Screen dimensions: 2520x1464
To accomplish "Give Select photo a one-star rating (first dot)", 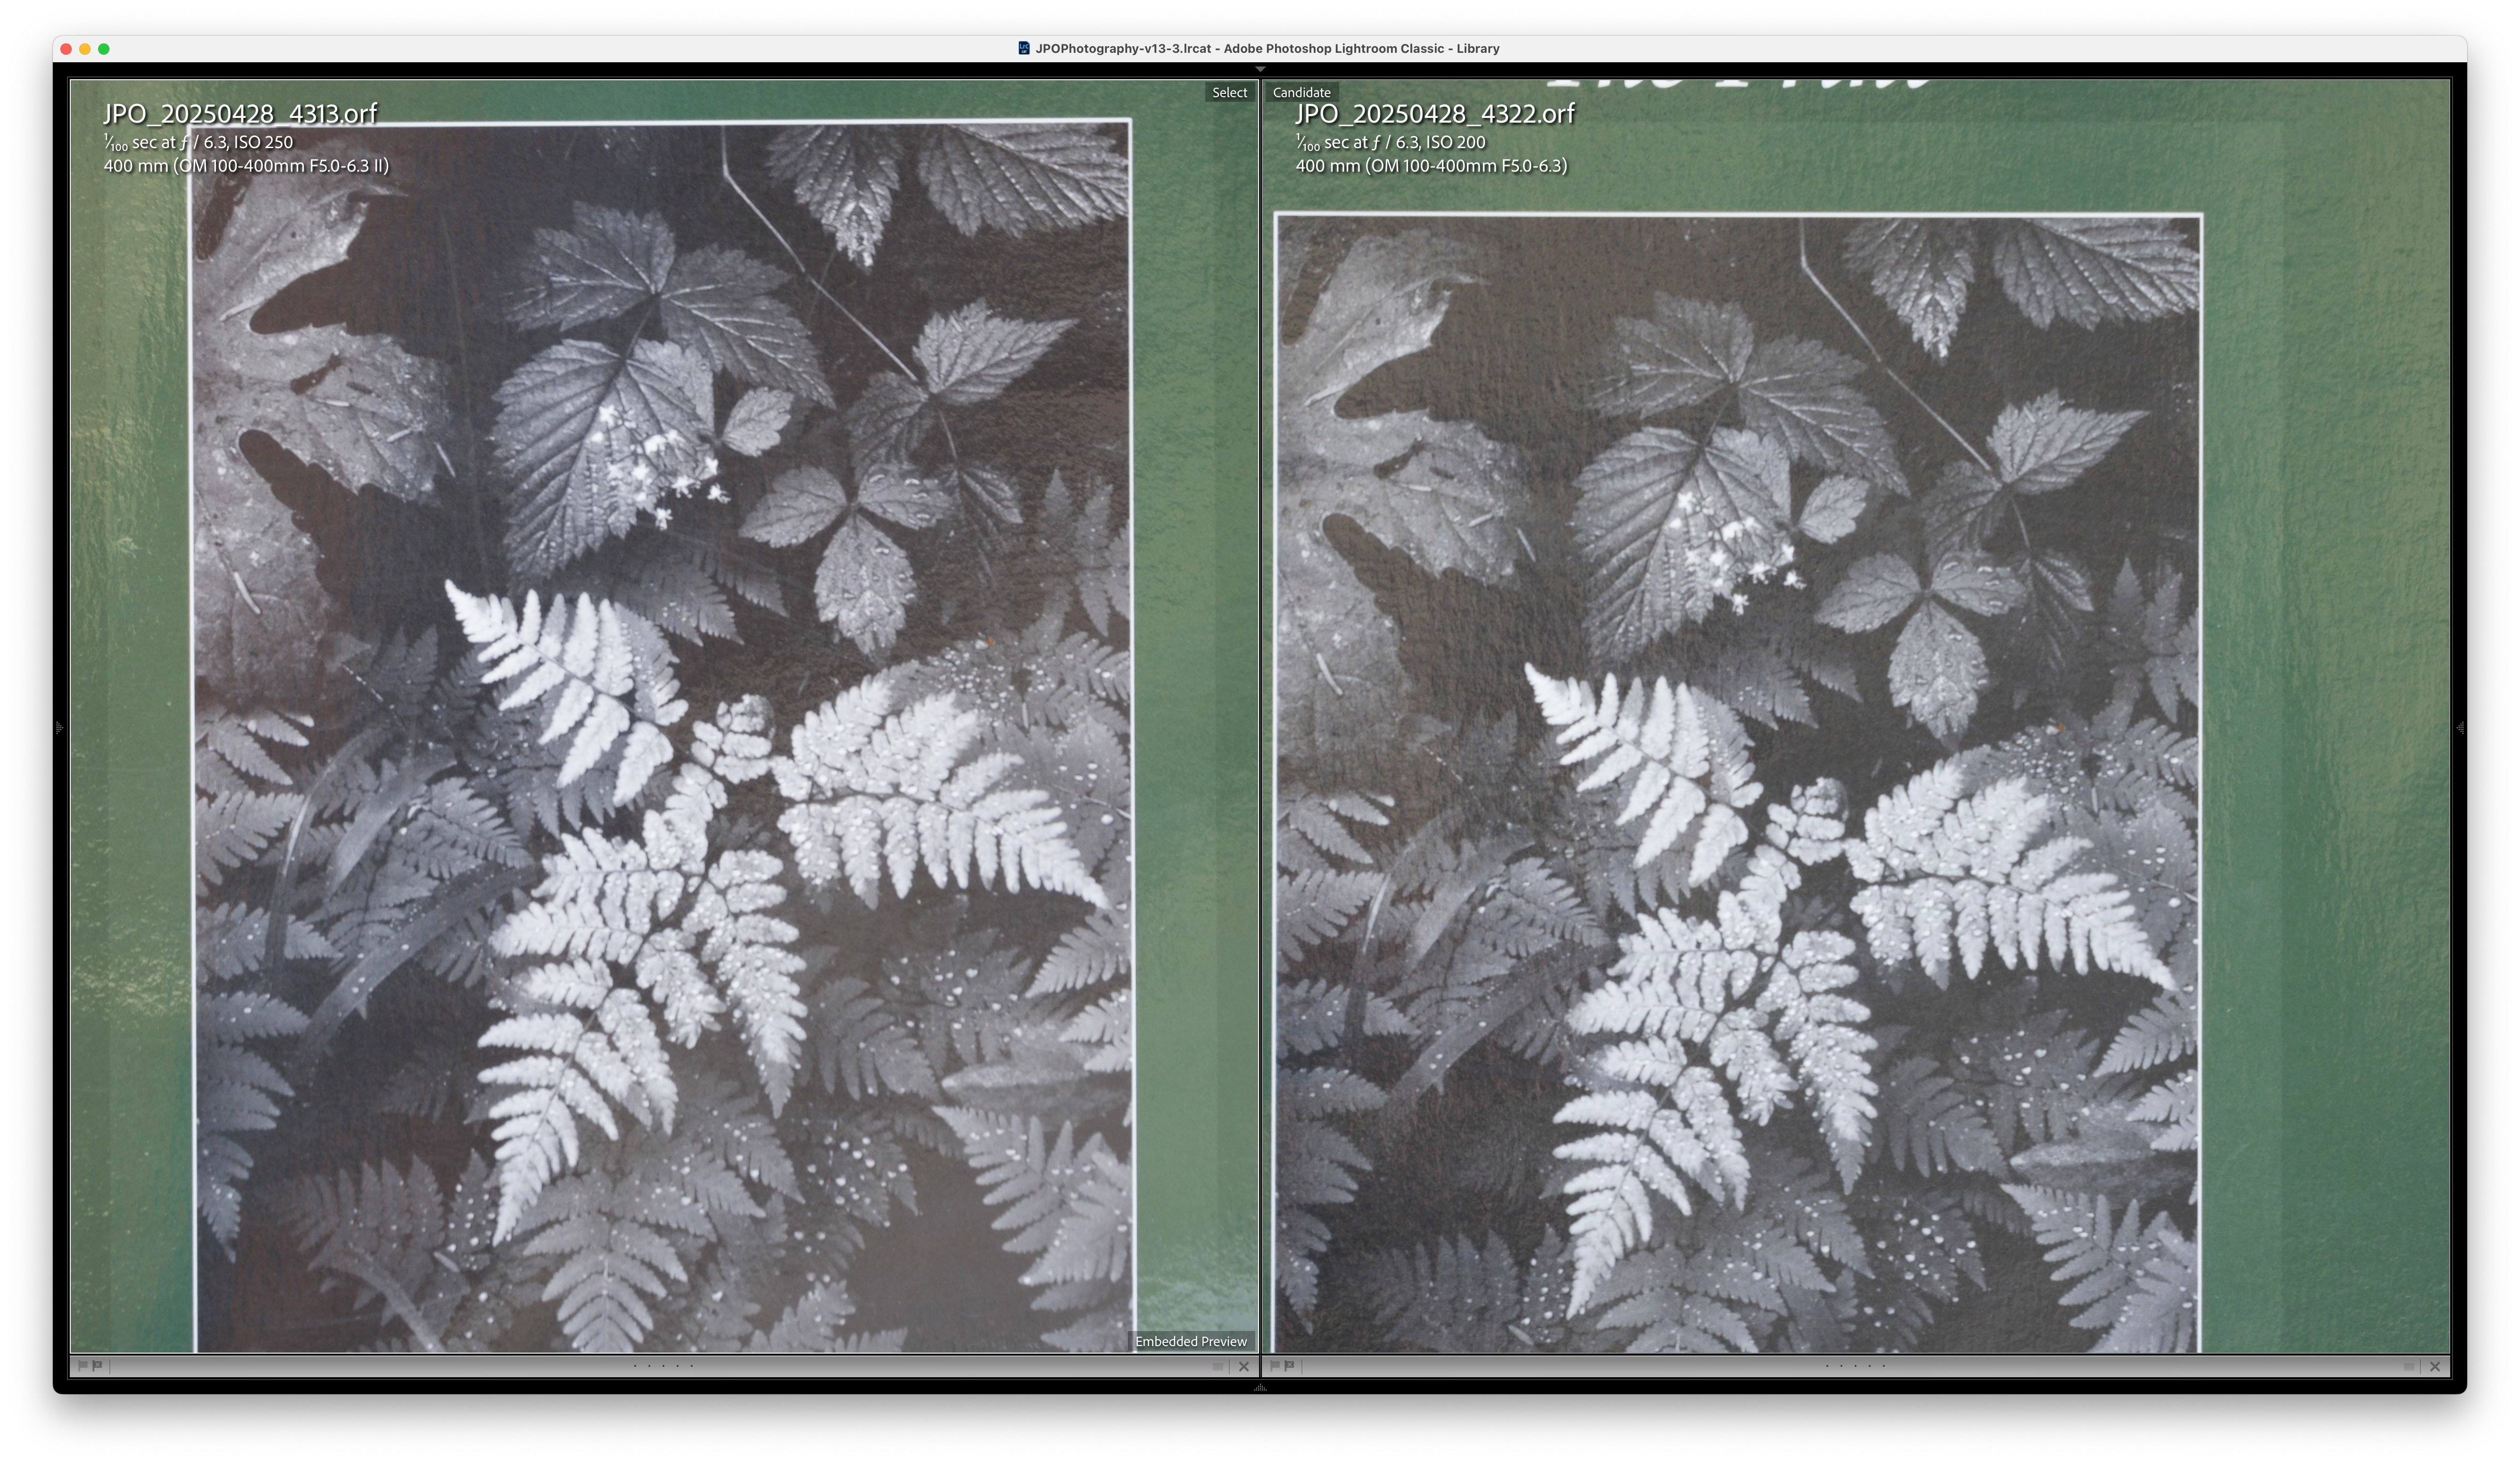I will point(636,1366).
